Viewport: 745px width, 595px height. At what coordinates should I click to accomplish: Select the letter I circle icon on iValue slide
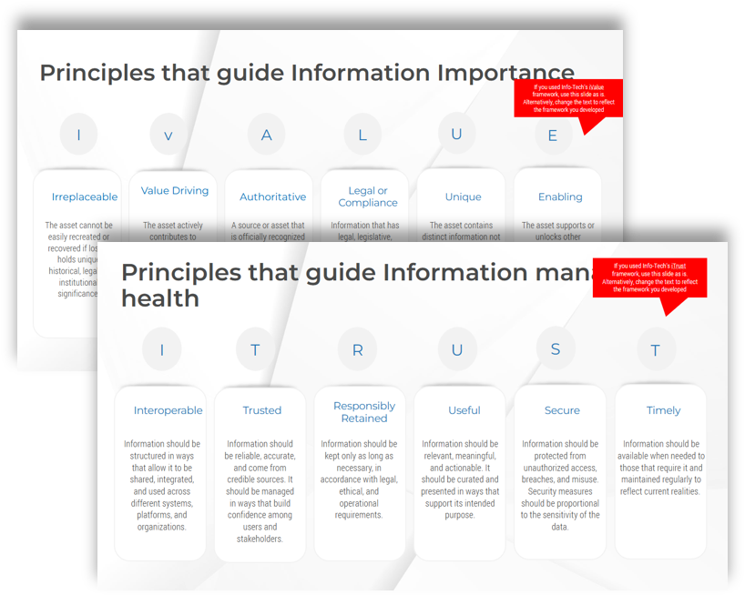(x=78, y=134)
